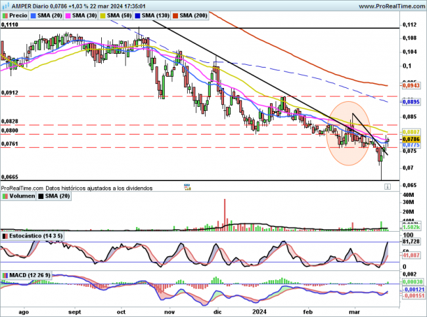
Task: Click the ProRealTime.com data attribution text
Action: click(77, 188)
